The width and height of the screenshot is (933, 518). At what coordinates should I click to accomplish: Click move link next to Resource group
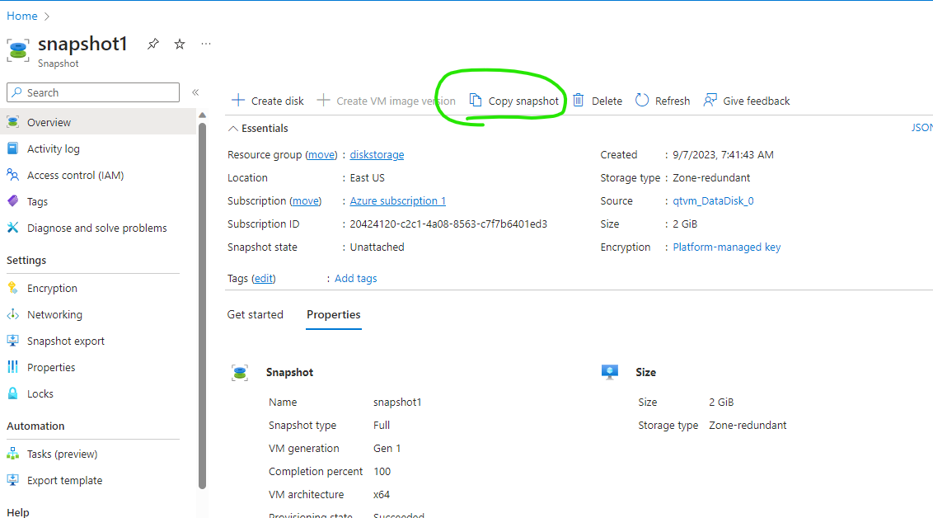[x=321, y=155]
